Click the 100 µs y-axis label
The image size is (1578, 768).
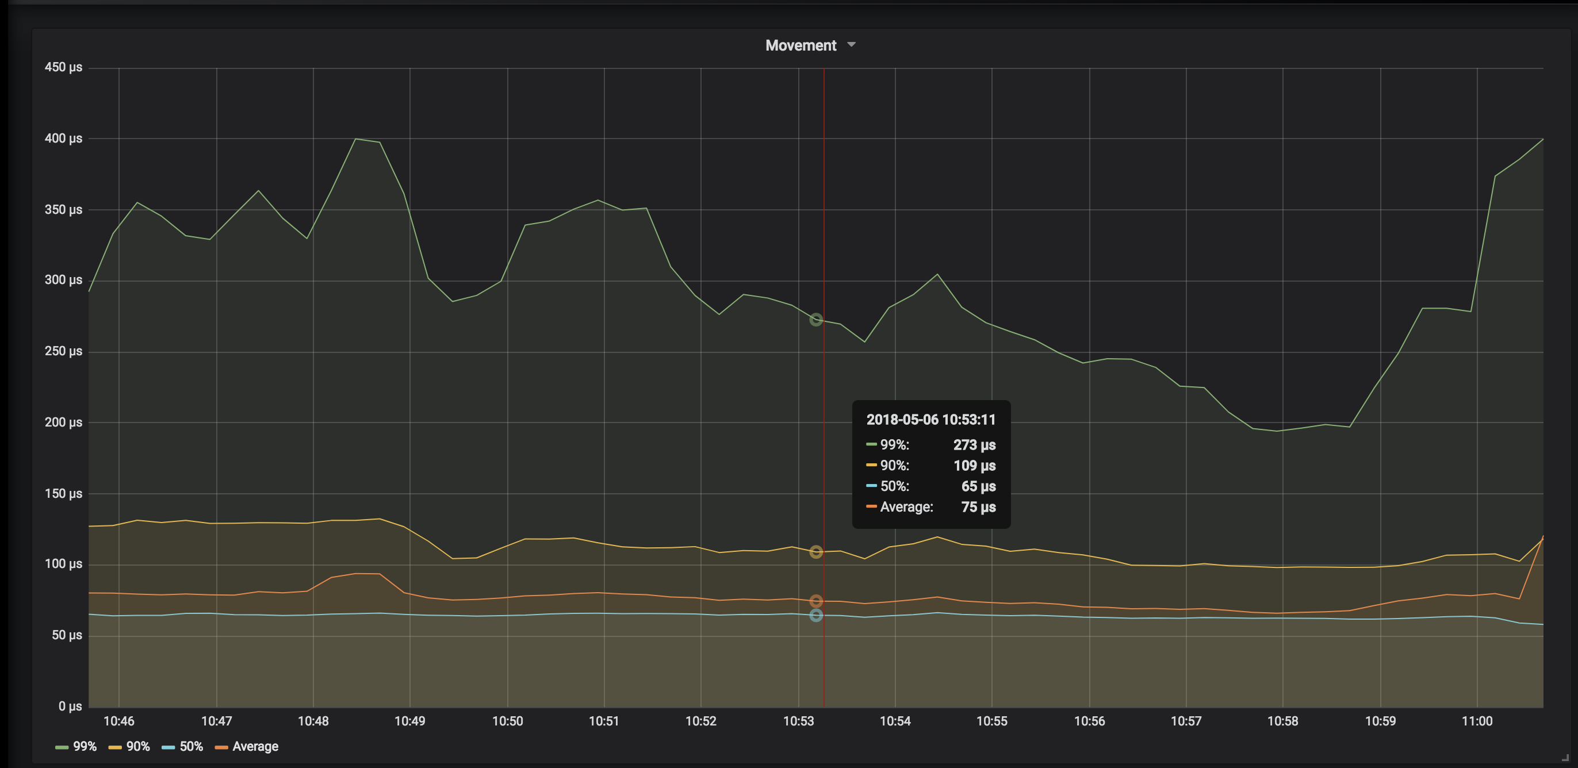63,563
